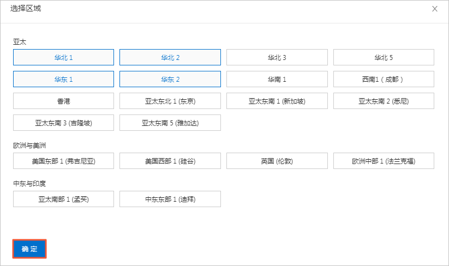Select 英国 (伦敦) region
449x266 pixels.
click(277, 161)
